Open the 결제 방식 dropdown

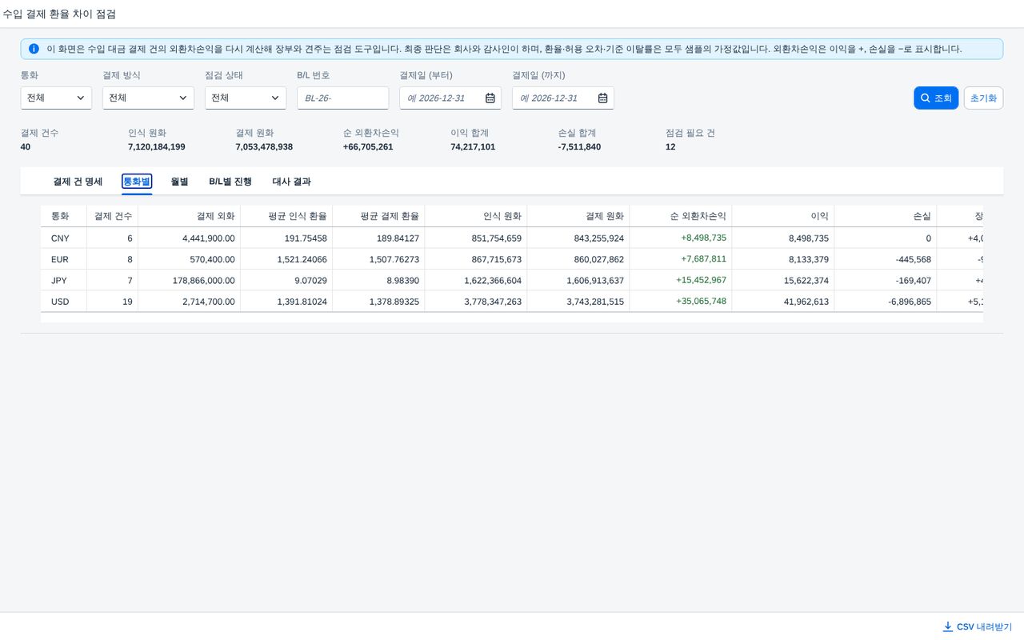148,98
